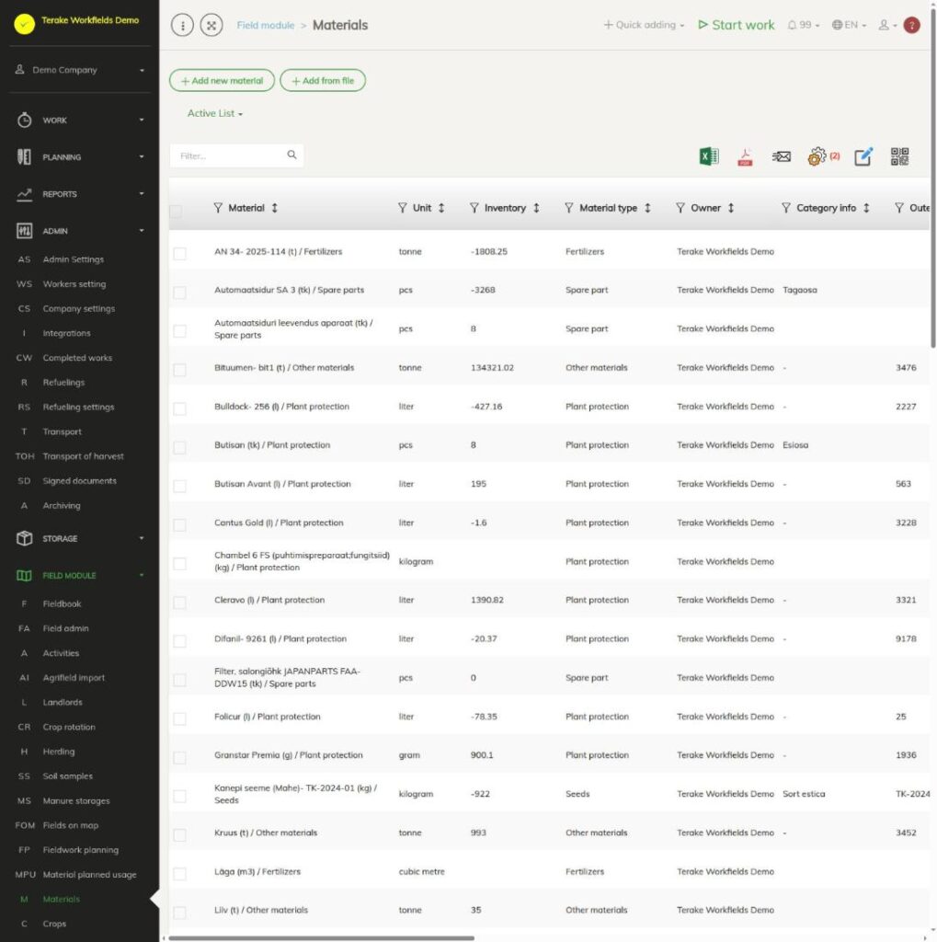Image resolution: width=937 pixels, height=942 pixels.
Task: Check the Butisan (tk) row checkbox
Action: [x=179, y=448]
